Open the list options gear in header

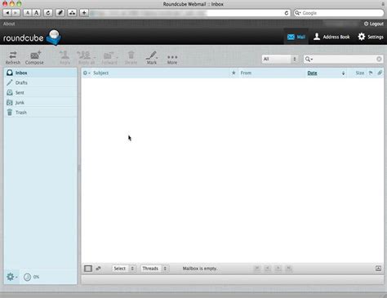coord(87,73)
